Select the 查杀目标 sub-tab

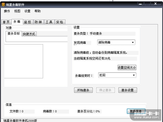click(x=13, y=34)
